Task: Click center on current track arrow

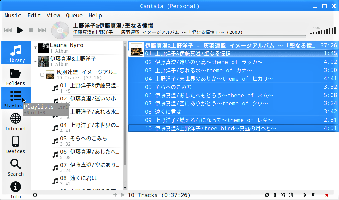Action: click(x=305, y=195)
